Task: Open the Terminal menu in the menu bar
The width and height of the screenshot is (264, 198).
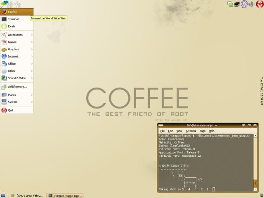Action: 191,131
